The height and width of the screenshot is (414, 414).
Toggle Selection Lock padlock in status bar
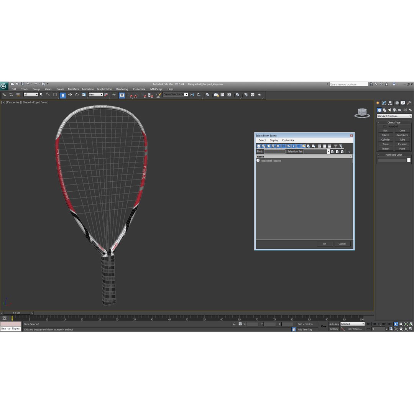(x=234, y=324)
